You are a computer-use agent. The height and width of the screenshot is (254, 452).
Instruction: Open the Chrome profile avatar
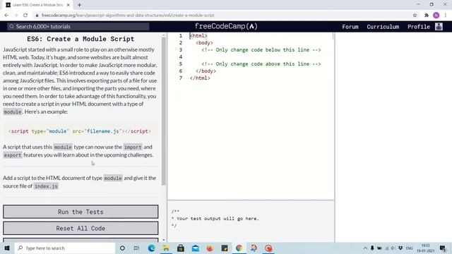[436, 16]
